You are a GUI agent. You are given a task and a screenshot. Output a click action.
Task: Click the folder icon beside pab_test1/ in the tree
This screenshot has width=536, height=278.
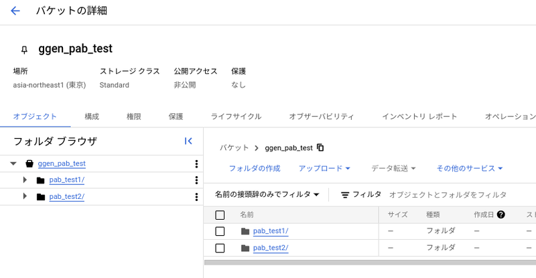click(x=41, y=180)
